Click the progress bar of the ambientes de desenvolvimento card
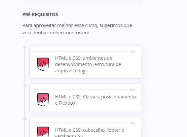 click(x=80, y=52)
